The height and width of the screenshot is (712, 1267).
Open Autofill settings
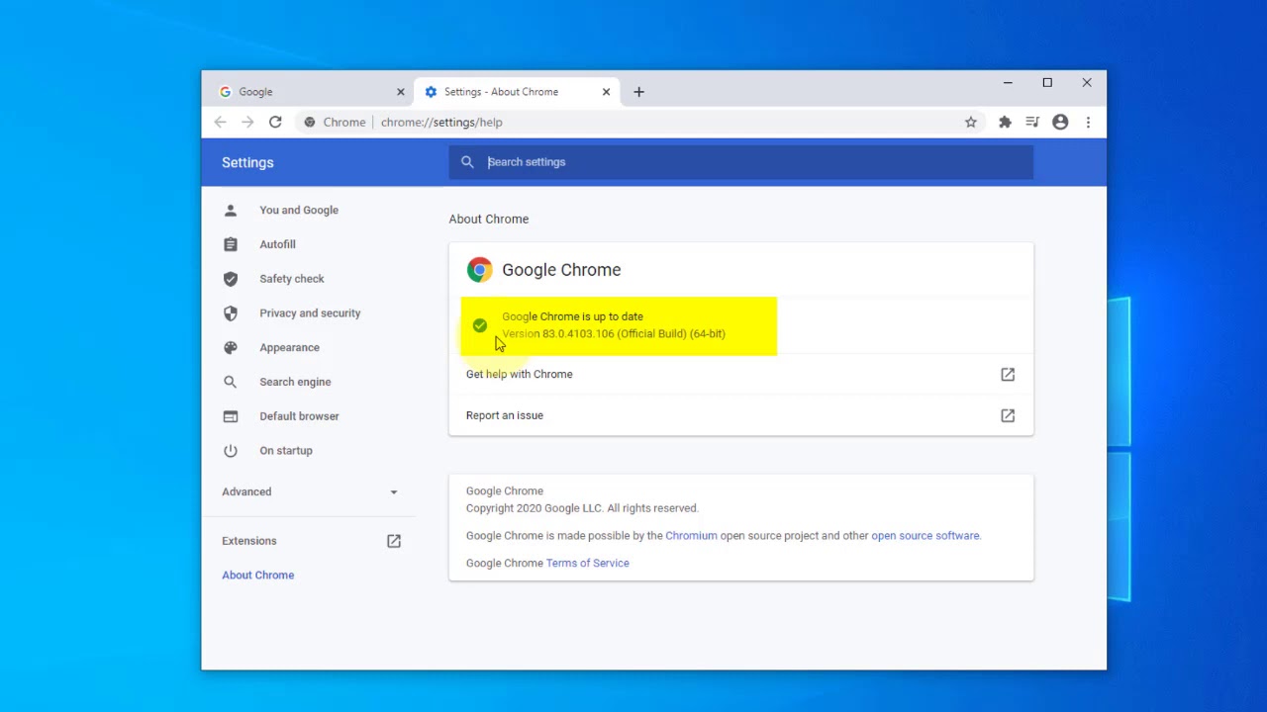pyautogui.click(x=277, y=244)
